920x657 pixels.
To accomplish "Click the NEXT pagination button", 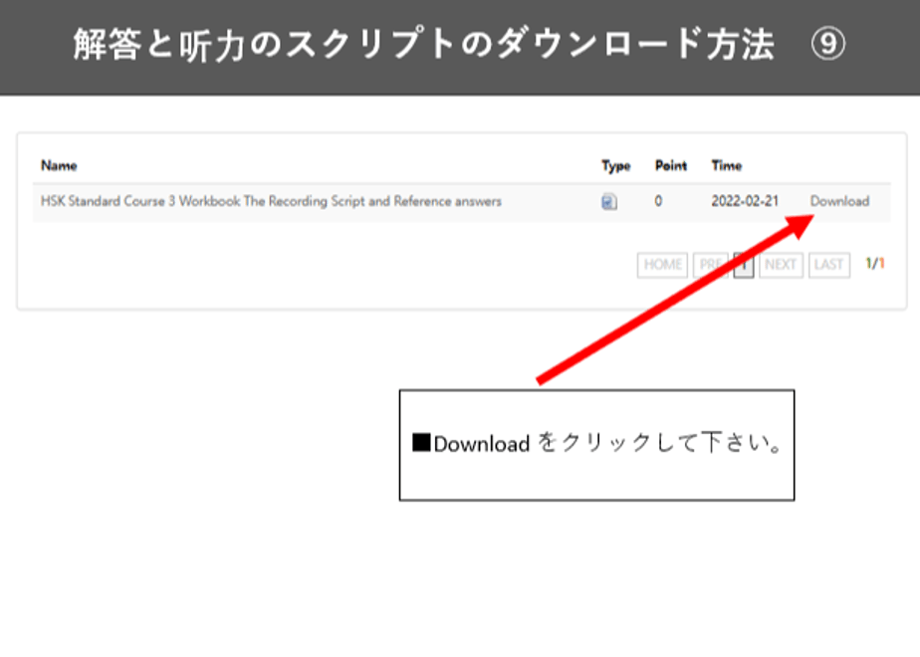I will coord(781,265).
